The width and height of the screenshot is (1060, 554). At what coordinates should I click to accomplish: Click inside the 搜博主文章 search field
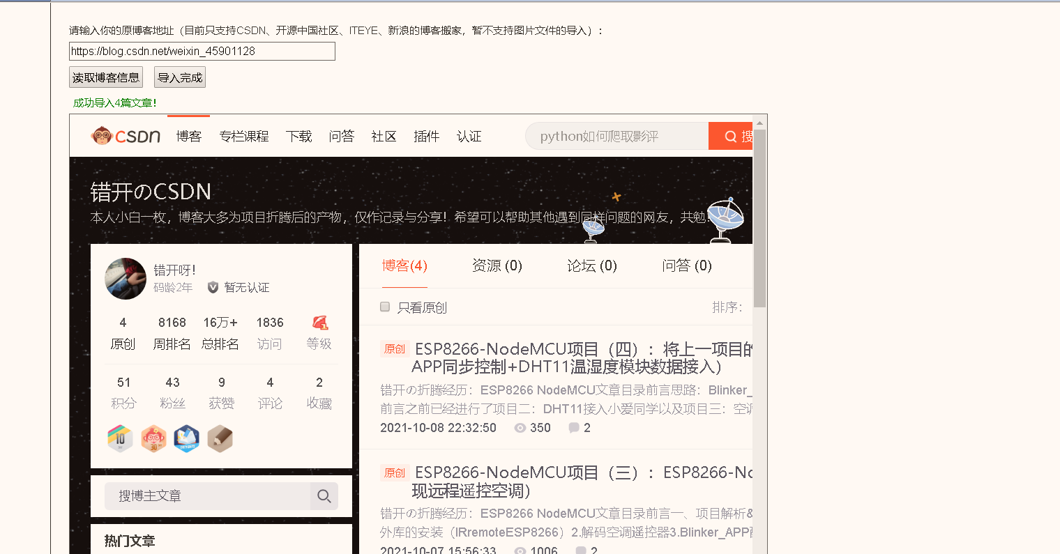[x=202, y=495]
